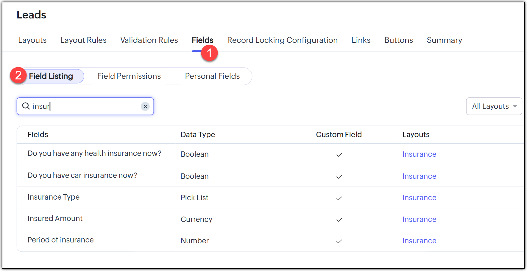Viewport: 527px width, 271px height.
Task: Click the Insured Amount field name
Action: tap(55, 219)
